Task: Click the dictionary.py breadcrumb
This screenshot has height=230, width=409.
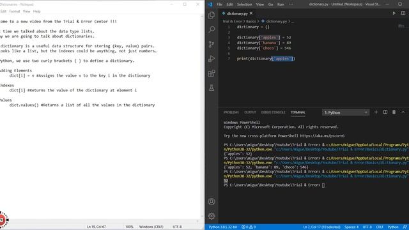Action: (x=276, y=21)
